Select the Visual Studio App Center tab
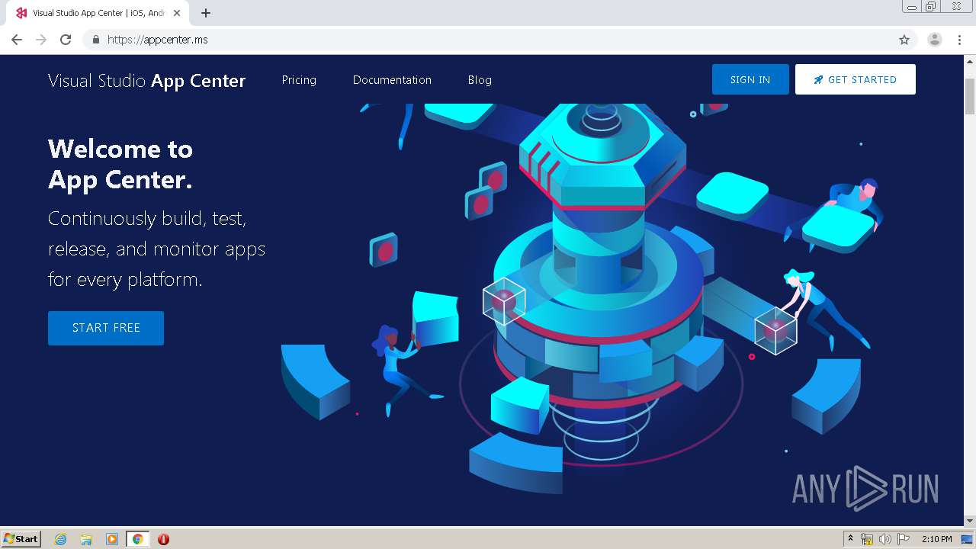Screen dimensions: 976x549 (98, 13)
